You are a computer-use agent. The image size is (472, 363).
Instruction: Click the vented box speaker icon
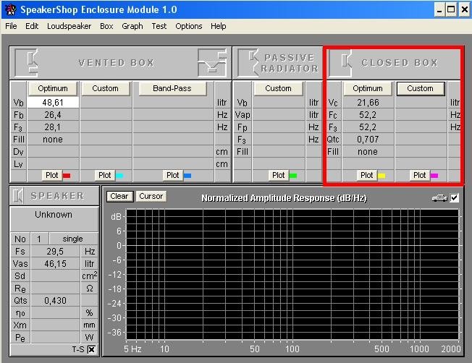[x=26, y=62]
